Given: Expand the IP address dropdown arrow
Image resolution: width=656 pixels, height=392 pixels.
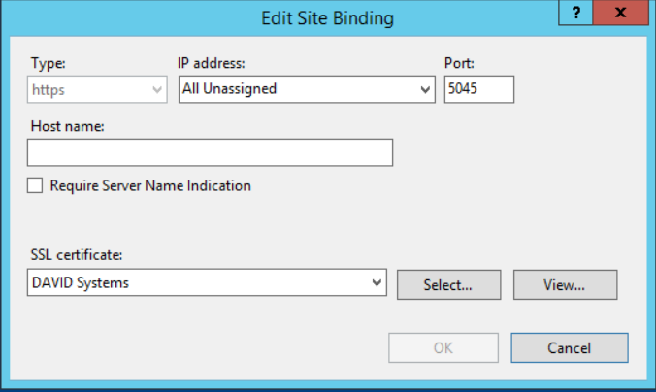Looking at the screenshot, I should click(425, 89).
